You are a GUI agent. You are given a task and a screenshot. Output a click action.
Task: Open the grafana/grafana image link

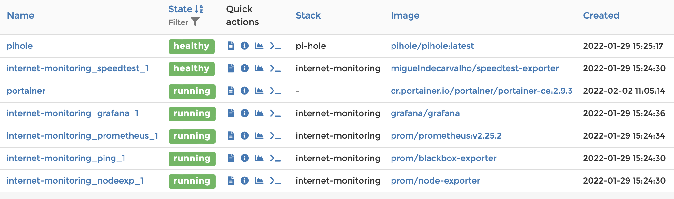click(425, 113)
